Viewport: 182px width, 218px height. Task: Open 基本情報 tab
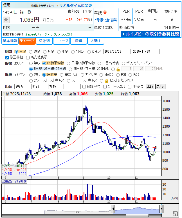coord(10,41)
